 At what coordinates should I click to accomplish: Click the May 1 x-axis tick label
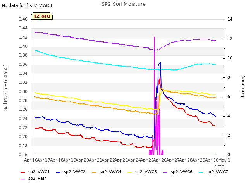click(x=224, y=160)
